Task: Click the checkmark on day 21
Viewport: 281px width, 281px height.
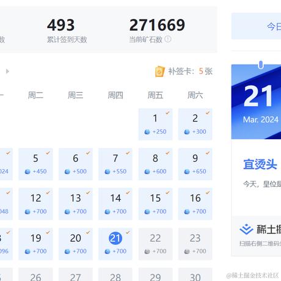Action: (128, 232)
